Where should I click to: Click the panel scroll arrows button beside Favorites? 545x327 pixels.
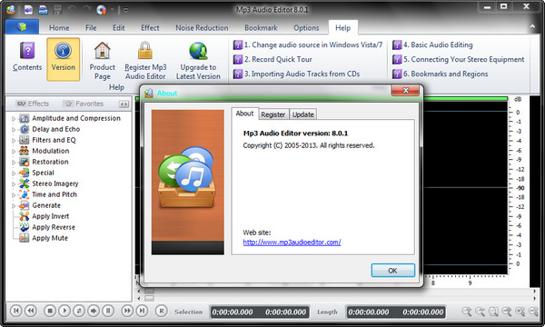[124, 104]
